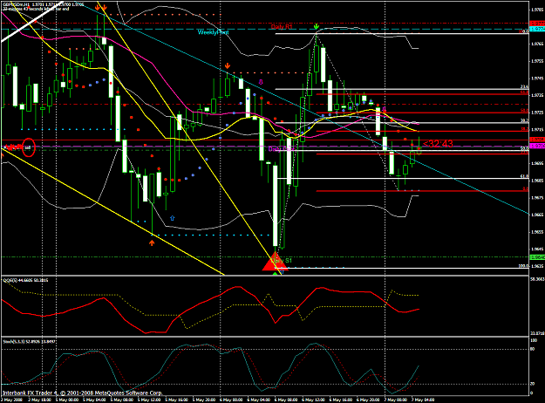The image size is (545, 403).
Task: Click the Daily Pivot label
Action: (x=282, y=149)
